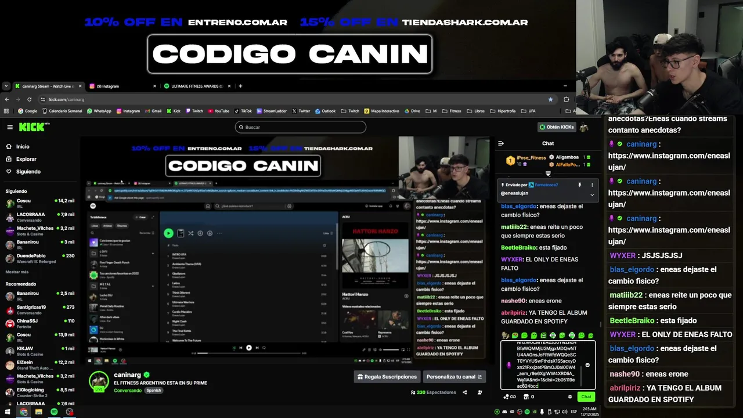Expand the chat leaderboard arrow
The height and width of the screenshot is (418, 743).
(x=548, y=174)
